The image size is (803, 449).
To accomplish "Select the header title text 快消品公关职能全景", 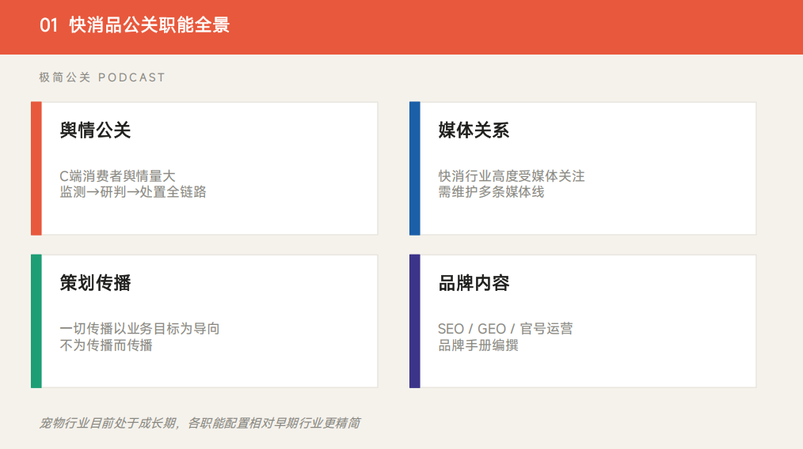I will [x=149, y=25].
